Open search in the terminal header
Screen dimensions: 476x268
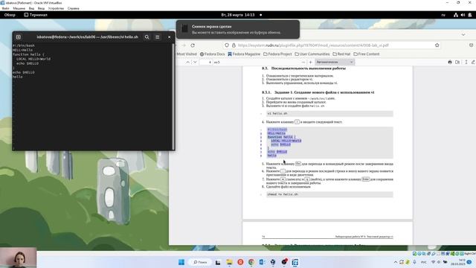point(147,37)
